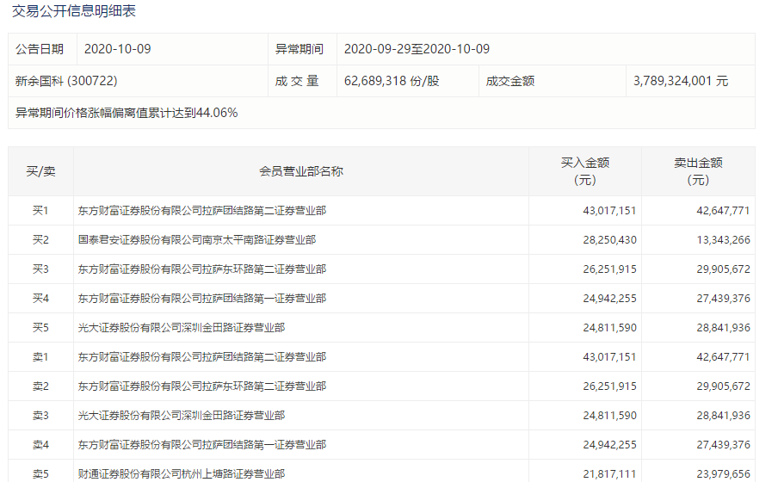
Task: Click 43,017,151 in the 卖1 row
Action: (609, 357)
